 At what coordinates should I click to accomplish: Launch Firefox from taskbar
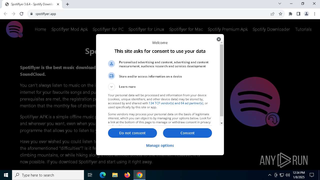[127, 175]
